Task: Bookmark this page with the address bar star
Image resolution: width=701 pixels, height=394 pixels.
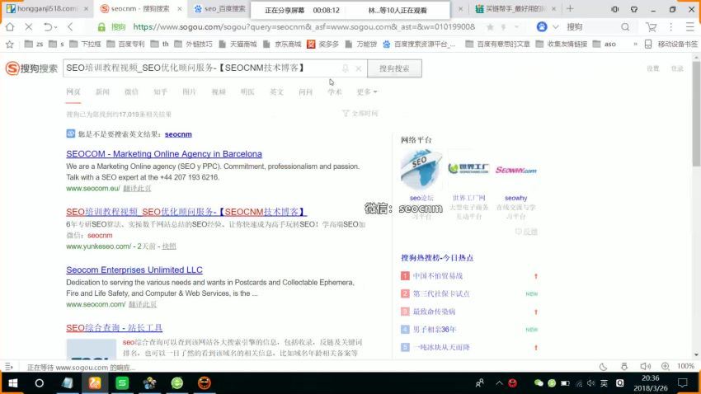Action: coord(490,27)
